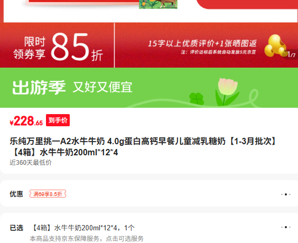The height and width of the screenshot is (243, 298).
Task: Click the 满69享8.5折 coupon tag
Action: click(48, 194)
